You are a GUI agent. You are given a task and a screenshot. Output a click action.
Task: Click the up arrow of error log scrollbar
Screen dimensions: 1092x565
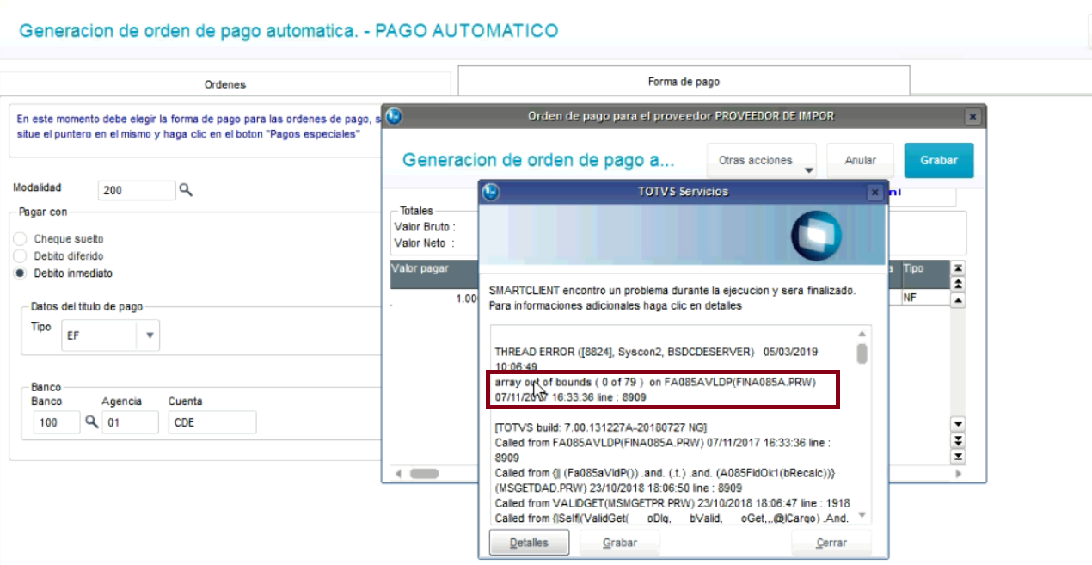pos(862,334)
